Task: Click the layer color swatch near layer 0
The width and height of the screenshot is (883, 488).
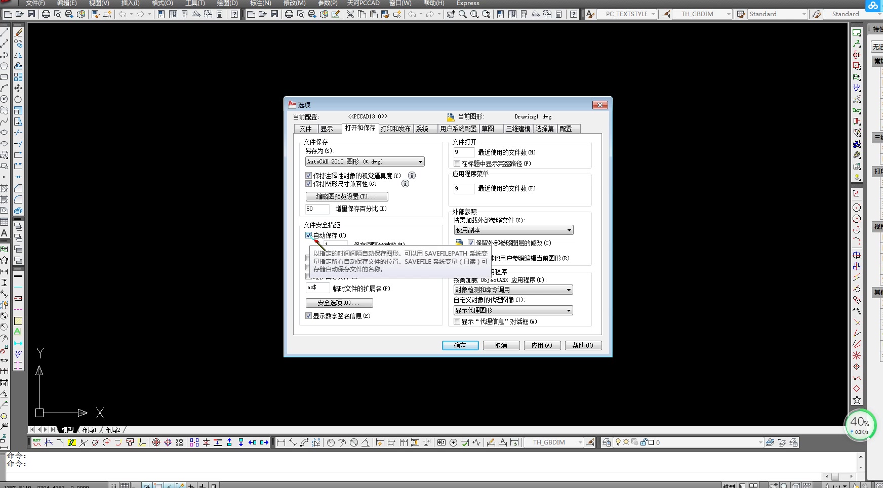Action: (x=650, y=442)
